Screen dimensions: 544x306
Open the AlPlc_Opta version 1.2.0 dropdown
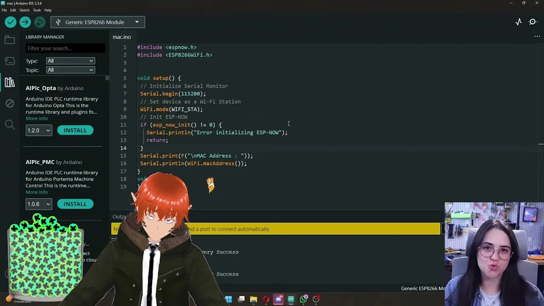pos(39,130)
